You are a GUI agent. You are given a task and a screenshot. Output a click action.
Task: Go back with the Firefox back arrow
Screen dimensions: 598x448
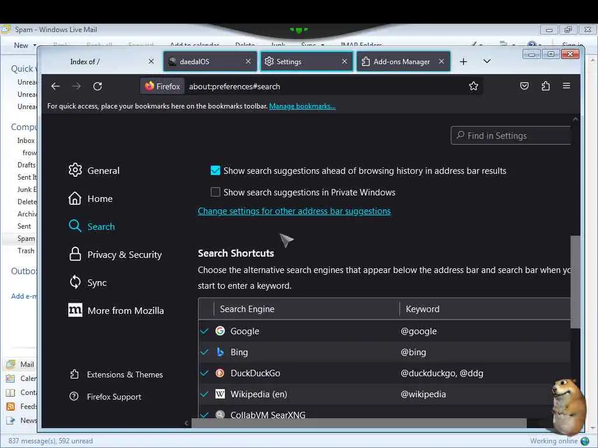(x=55, y=86)
